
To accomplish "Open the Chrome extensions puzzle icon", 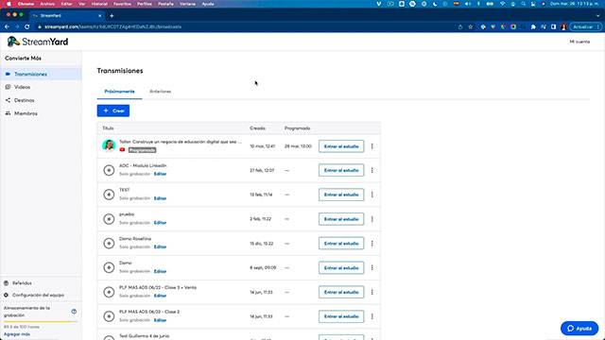I will 533,27.
